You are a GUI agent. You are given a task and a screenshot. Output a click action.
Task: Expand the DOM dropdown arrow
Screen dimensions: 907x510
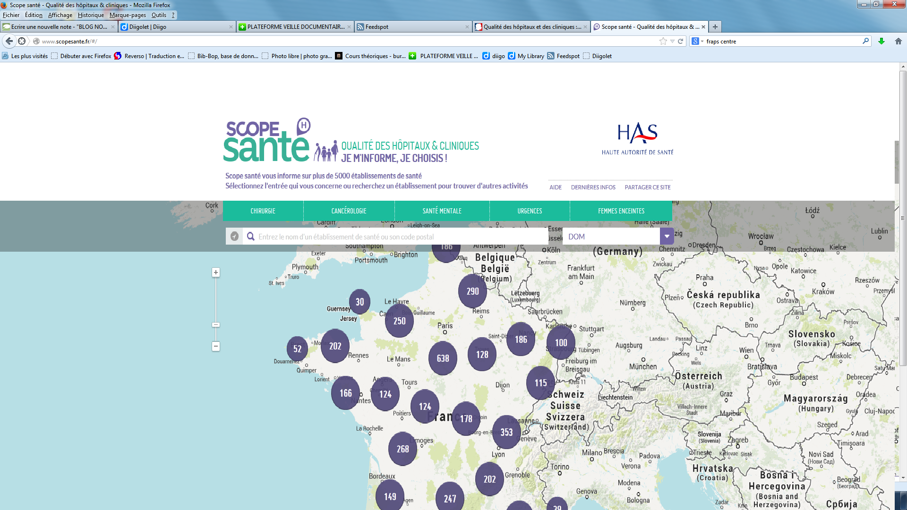tap(667, 237)
